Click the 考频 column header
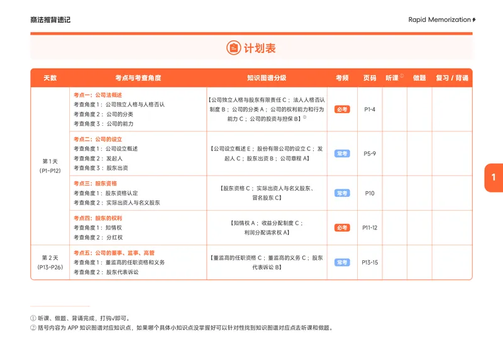 pos(342,78)
